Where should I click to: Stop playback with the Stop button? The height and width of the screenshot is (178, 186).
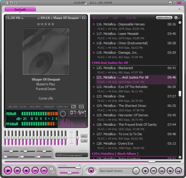coord(26,171)
